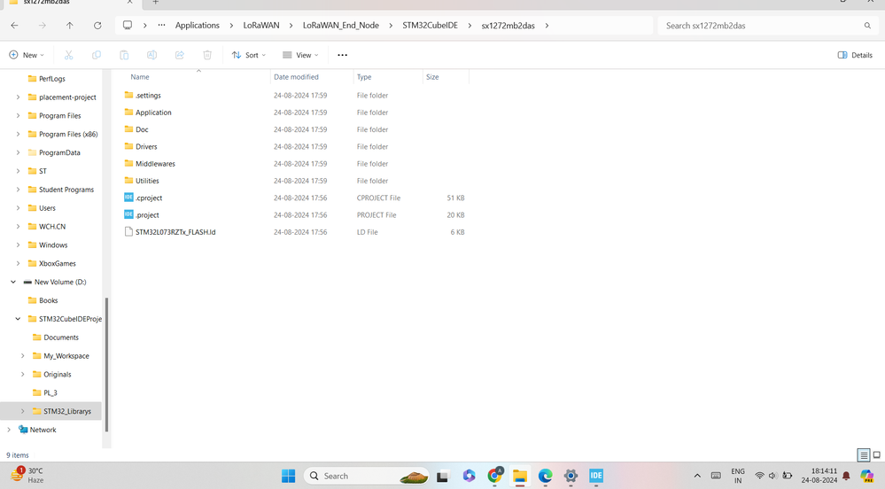Click the Cut scissors icon

point(68,55)
